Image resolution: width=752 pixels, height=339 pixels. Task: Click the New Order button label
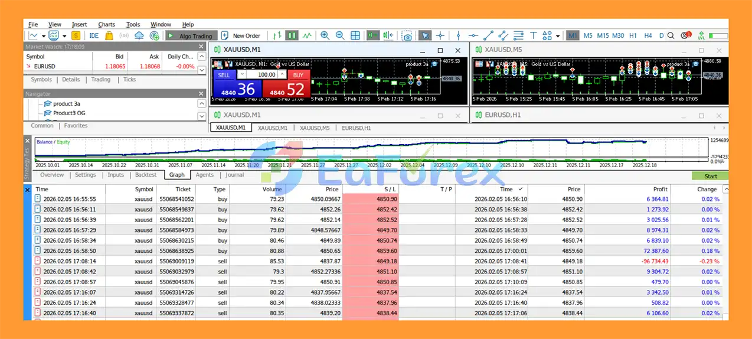(246, 35)
